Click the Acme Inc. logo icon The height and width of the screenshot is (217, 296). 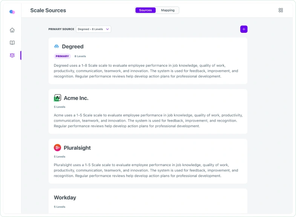click(x=58, y=98)
